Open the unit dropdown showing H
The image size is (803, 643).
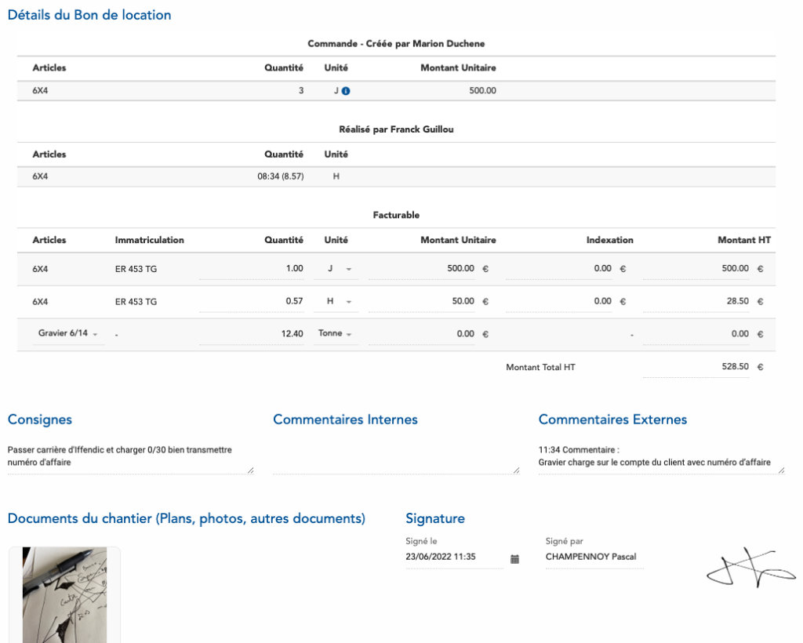338,301
